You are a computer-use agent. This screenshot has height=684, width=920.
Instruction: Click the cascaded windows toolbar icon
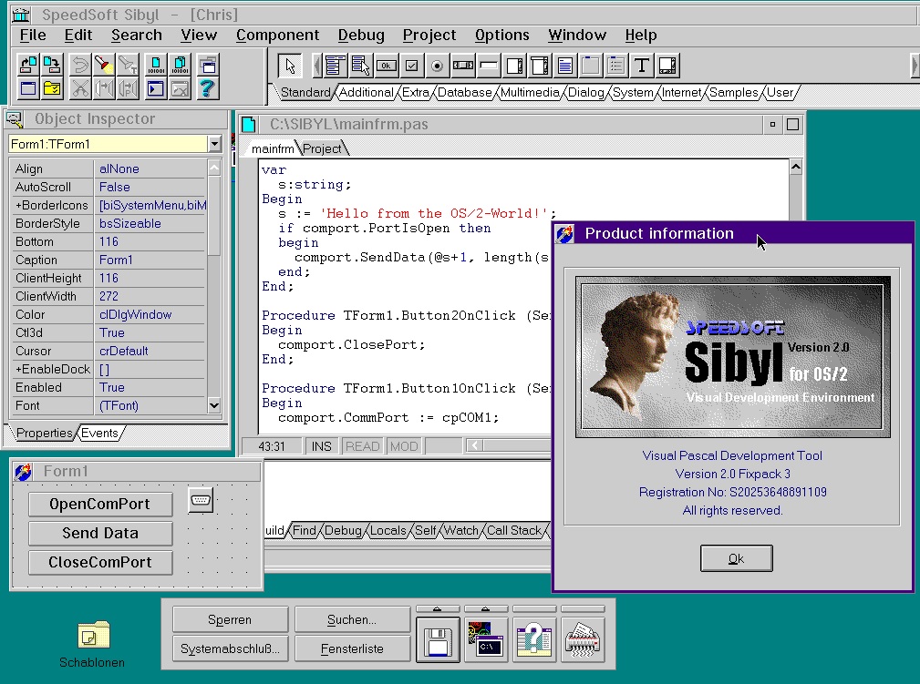click(x=208, y=65)
